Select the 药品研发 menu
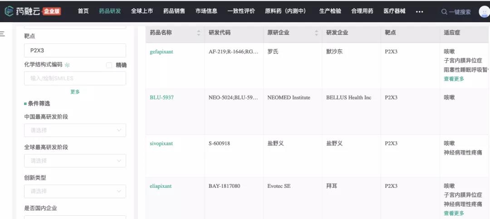Screen dimensions: 490x219 coord(110,11)
